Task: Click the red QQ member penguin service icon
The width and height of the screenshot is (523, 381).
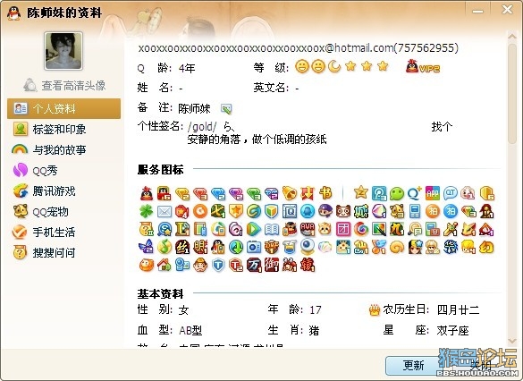Action: [147, 193]
